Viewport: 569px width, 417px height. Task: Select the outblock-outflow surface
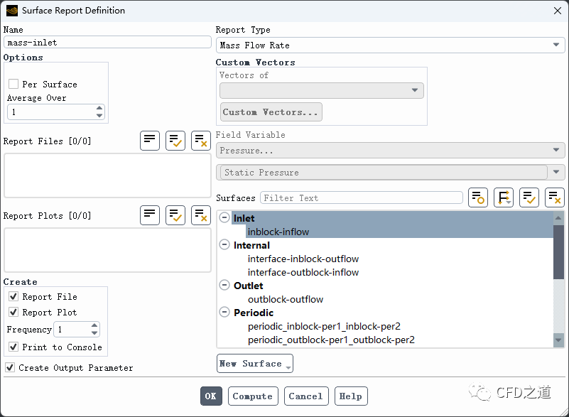[286, 299]
